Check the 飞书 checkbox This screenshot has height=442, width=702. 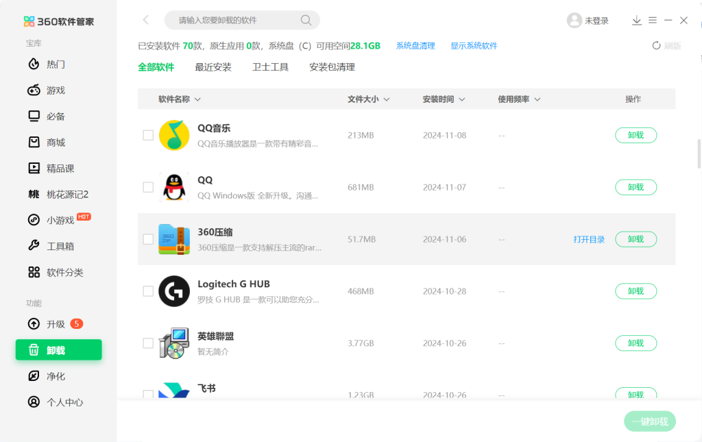(x=148, y=394)
